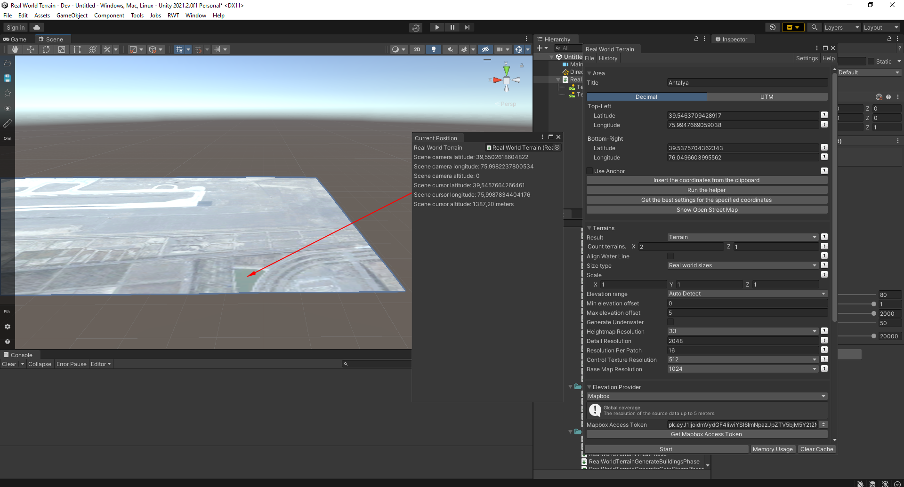Open the Undo History icon
Viewport: 904px width, 487px height.
[773, 27]
